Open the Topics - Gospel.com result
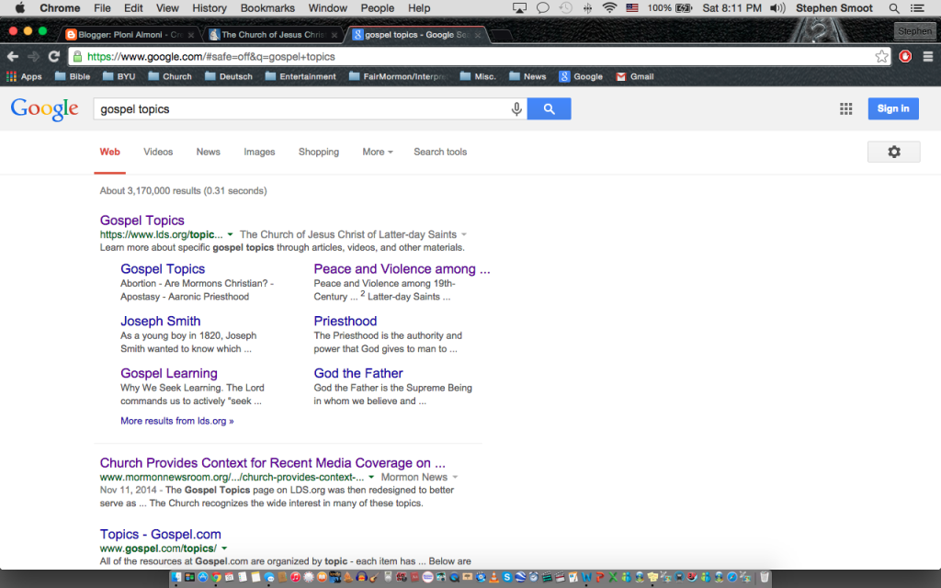Viewport: 941px width, 588px height. coord(160,534)
